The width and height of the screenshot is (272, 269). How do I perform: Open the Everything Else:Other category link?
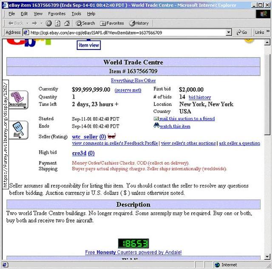coord(133,81)
